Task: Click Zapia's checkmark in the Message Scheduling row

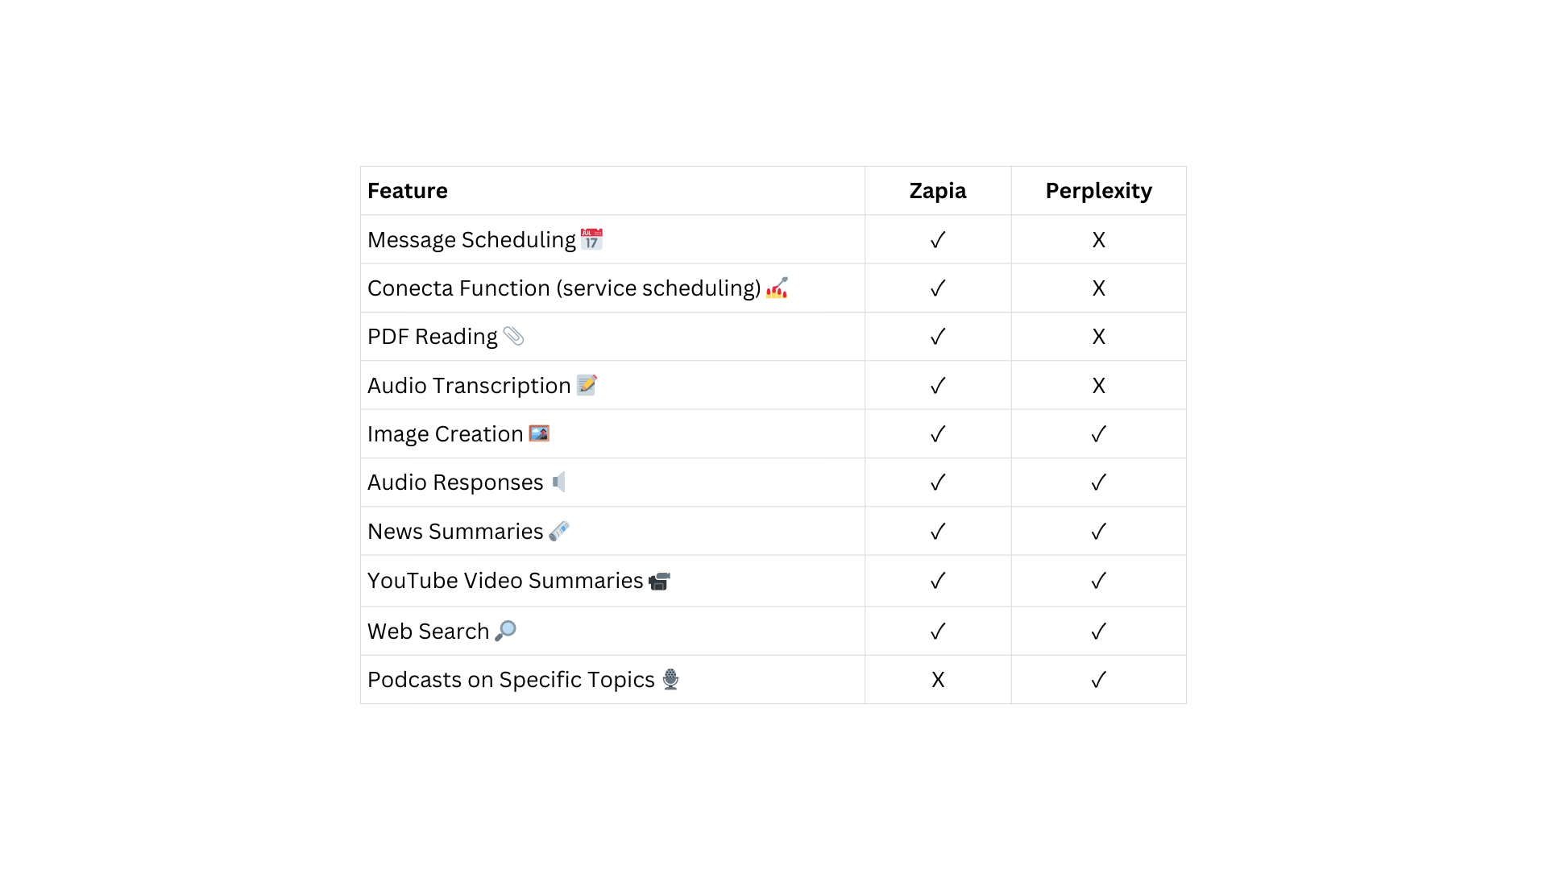Action: coord(938,240)
